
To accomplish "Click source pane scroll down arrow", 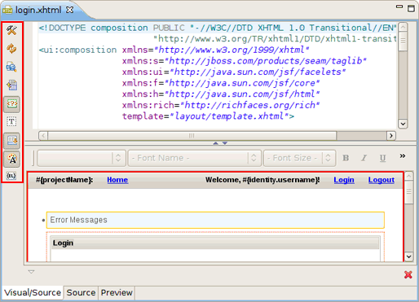I will pos(403,124).
